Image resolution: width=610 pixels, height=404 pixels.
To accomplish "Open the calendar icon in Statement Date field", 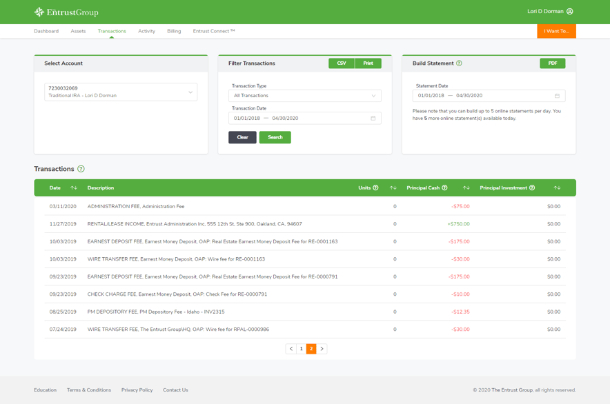I will coord(555,95).
